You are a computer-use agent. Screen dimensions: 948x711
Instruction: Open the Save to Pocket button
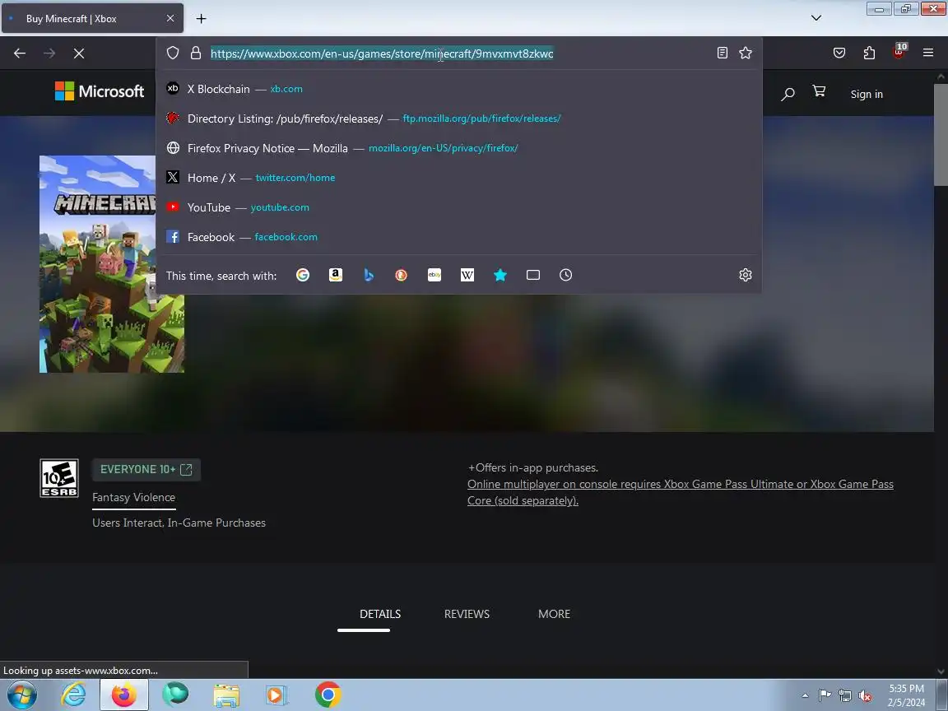pyautogui.click(x=839, y=53)
